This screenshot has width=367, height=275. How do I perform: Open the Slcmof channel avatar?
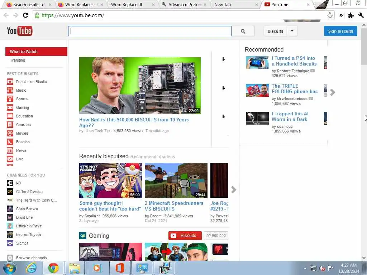click(10, 243)
